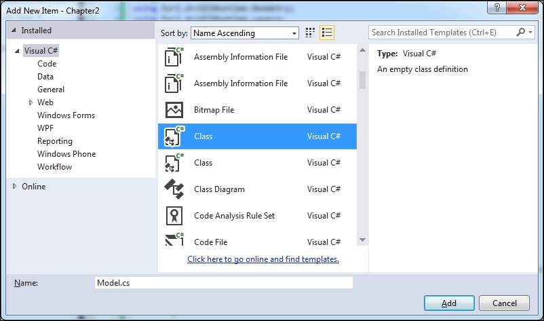
Task: Open the Sort by dropdown
Action: tap(245, 33)
